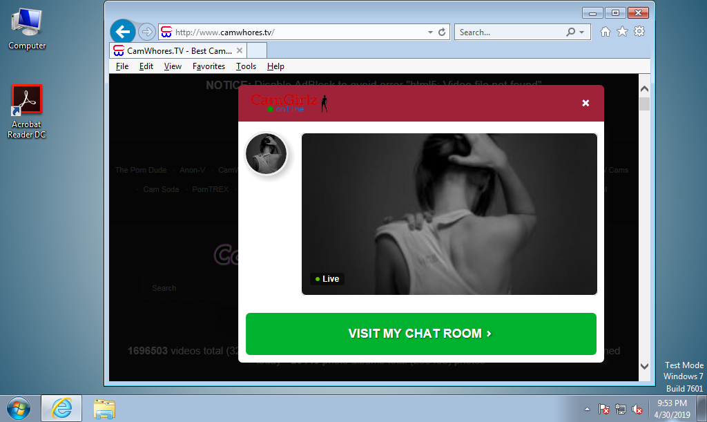Open the Favorites menu
This screenshot has height=422, width=707.
209,66
